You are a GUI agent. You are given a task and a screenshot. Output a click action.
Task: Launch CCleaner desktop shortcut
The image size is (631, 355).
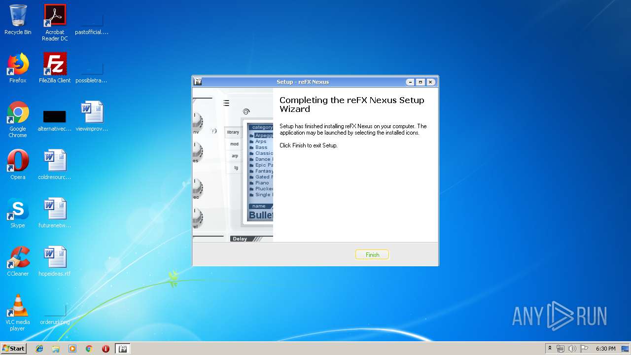click(18, 261)
